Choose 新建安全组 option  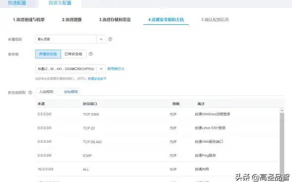coord(48,54)
